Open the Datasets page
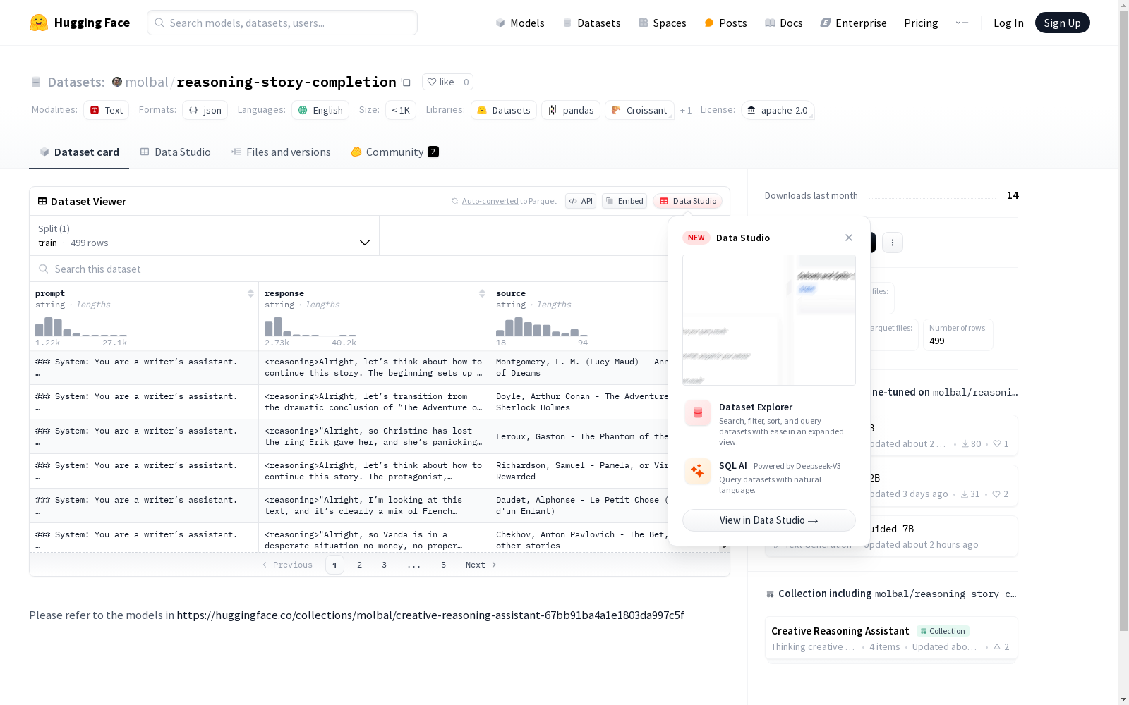The height and width of the screenshot is (705, 1129). (x=591, y=23)
